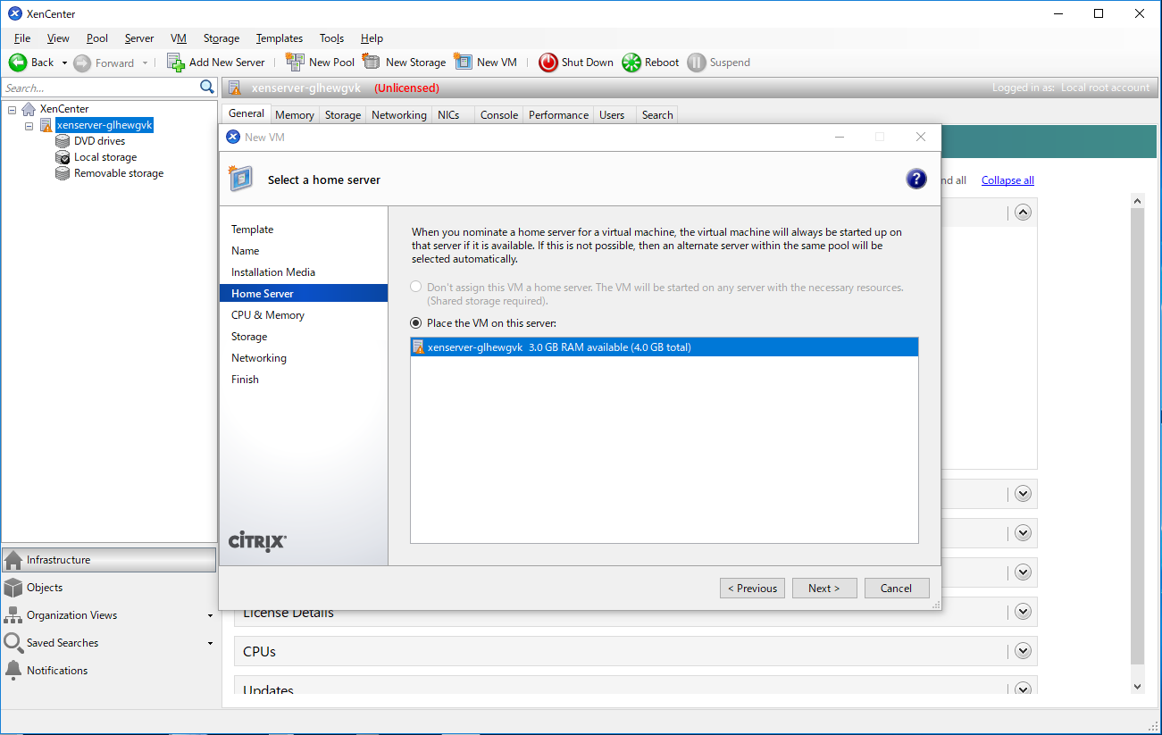
Task: Click the New Storage icon
Action: point(372,62)
